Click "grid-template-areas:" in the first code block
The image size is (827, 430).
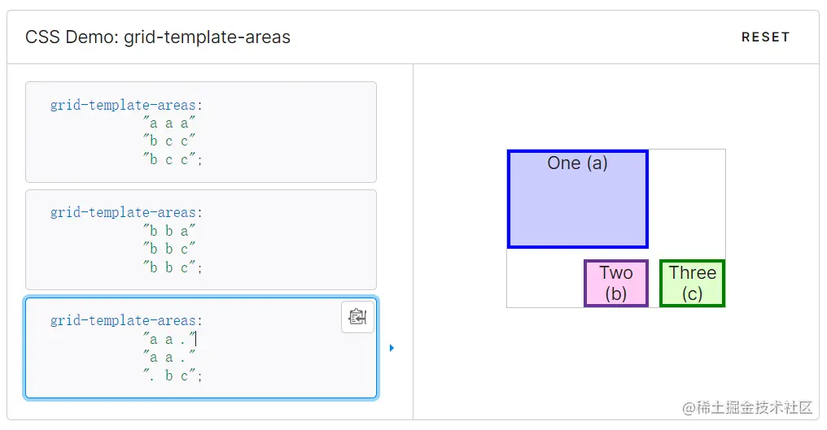click(x=126, y=105)
